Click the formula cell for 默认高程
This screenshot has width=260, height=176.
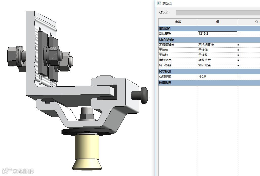[x=249, y=34]
